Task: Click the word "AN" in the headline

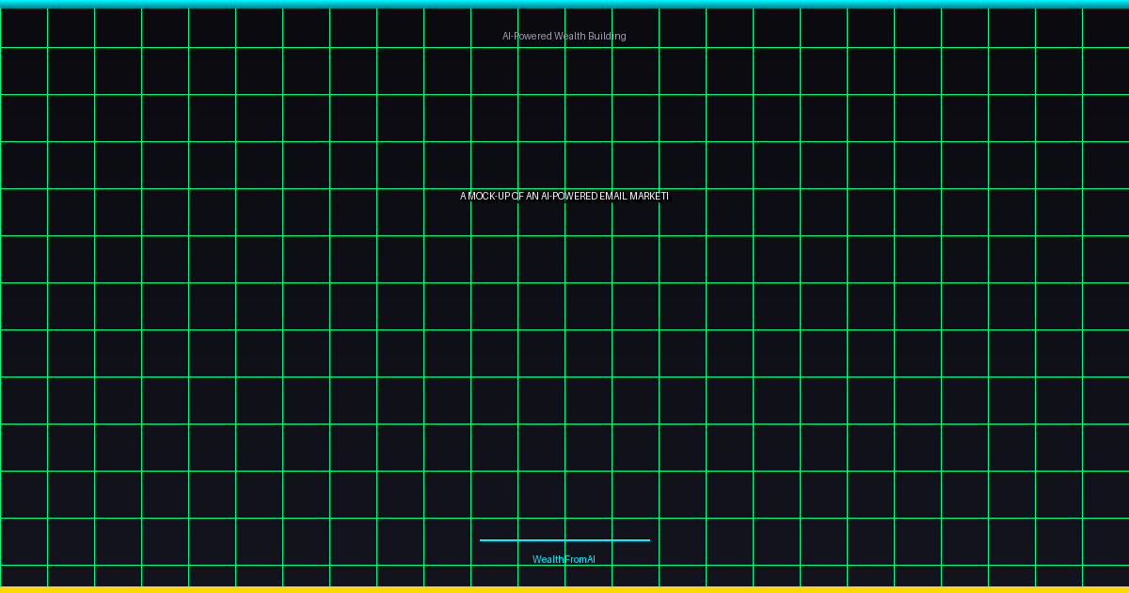Action: click(533, 196)
